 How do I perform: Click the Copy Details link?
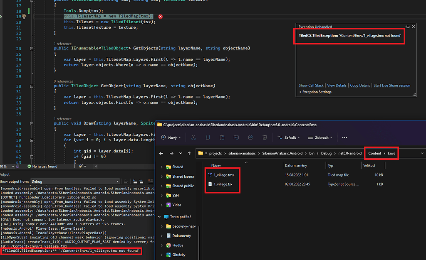pyautogui.click(x=359, y=85)
